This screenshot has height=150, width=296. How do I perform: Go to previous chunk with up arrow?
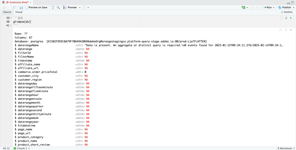point(252,7)
